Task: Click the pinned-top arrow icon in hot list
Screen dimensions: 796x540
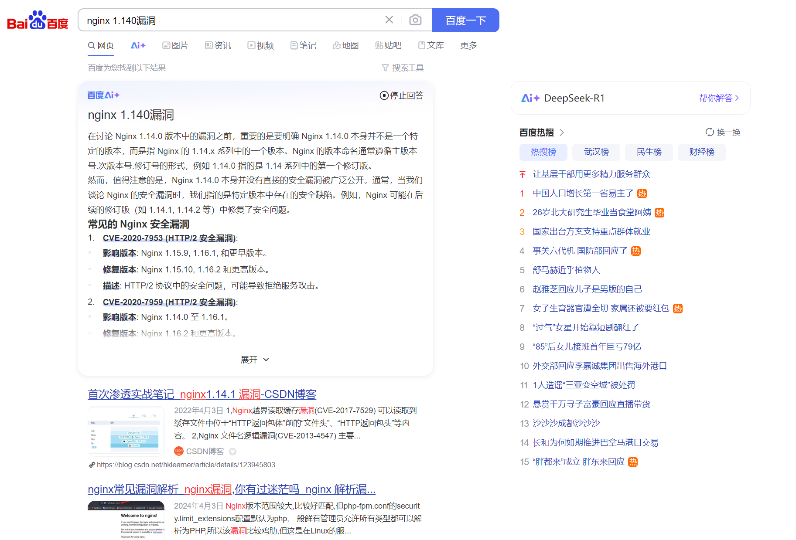Action: [x=523, y=174]
